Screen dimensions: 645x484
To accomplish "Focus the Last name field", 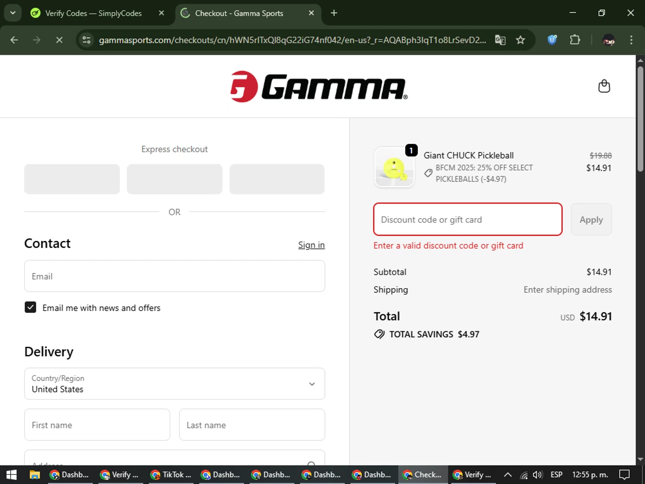I will coord(252,425).
